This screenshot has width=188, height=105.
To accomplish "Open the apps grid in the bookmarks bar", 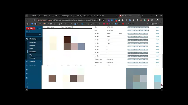I will [27, 24].
